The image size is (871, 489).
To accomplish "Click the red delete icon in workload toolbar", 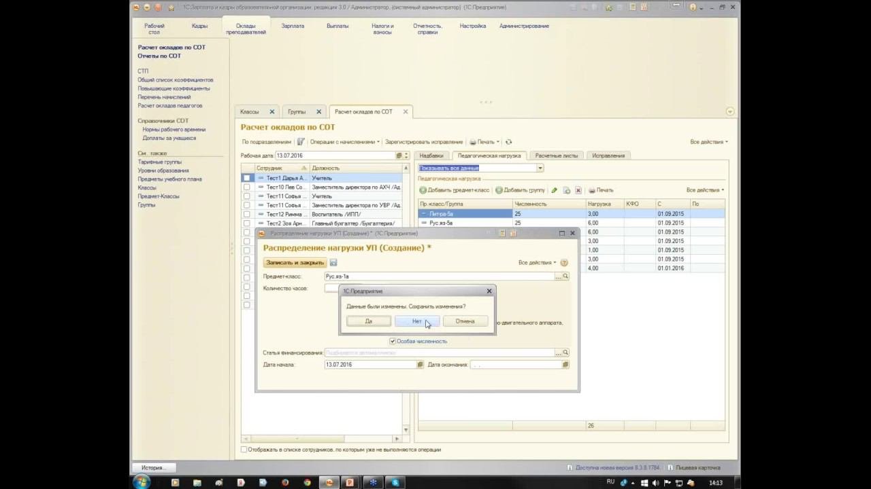I will click(578, 190).
